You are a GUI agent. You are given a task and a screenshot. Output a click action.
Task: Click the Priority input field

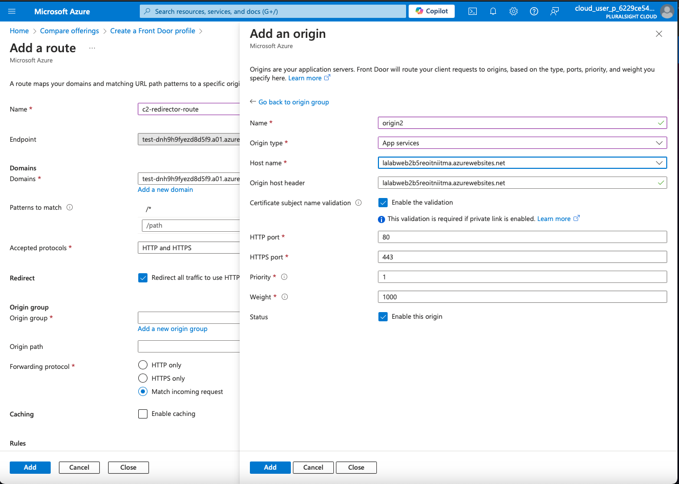(522, 277)
